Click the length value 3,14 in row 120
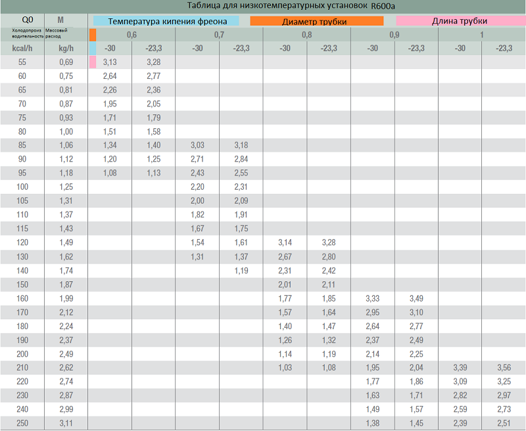Viewport: 526px width, 431px height. 285,242
